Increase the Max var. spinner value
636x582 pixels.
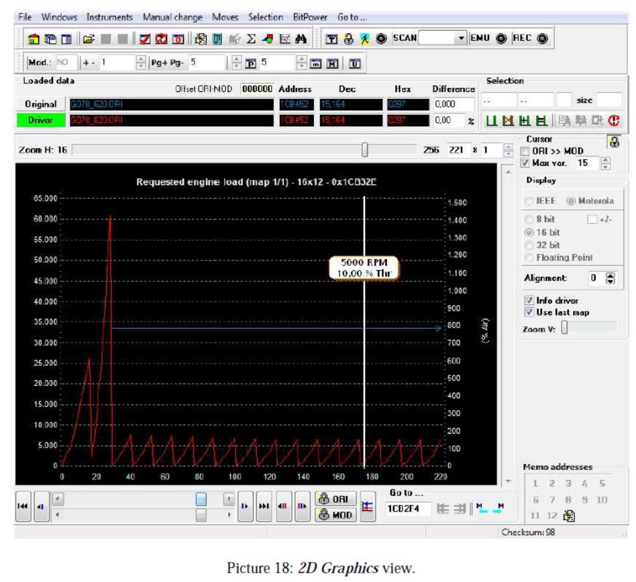(606, 160)
